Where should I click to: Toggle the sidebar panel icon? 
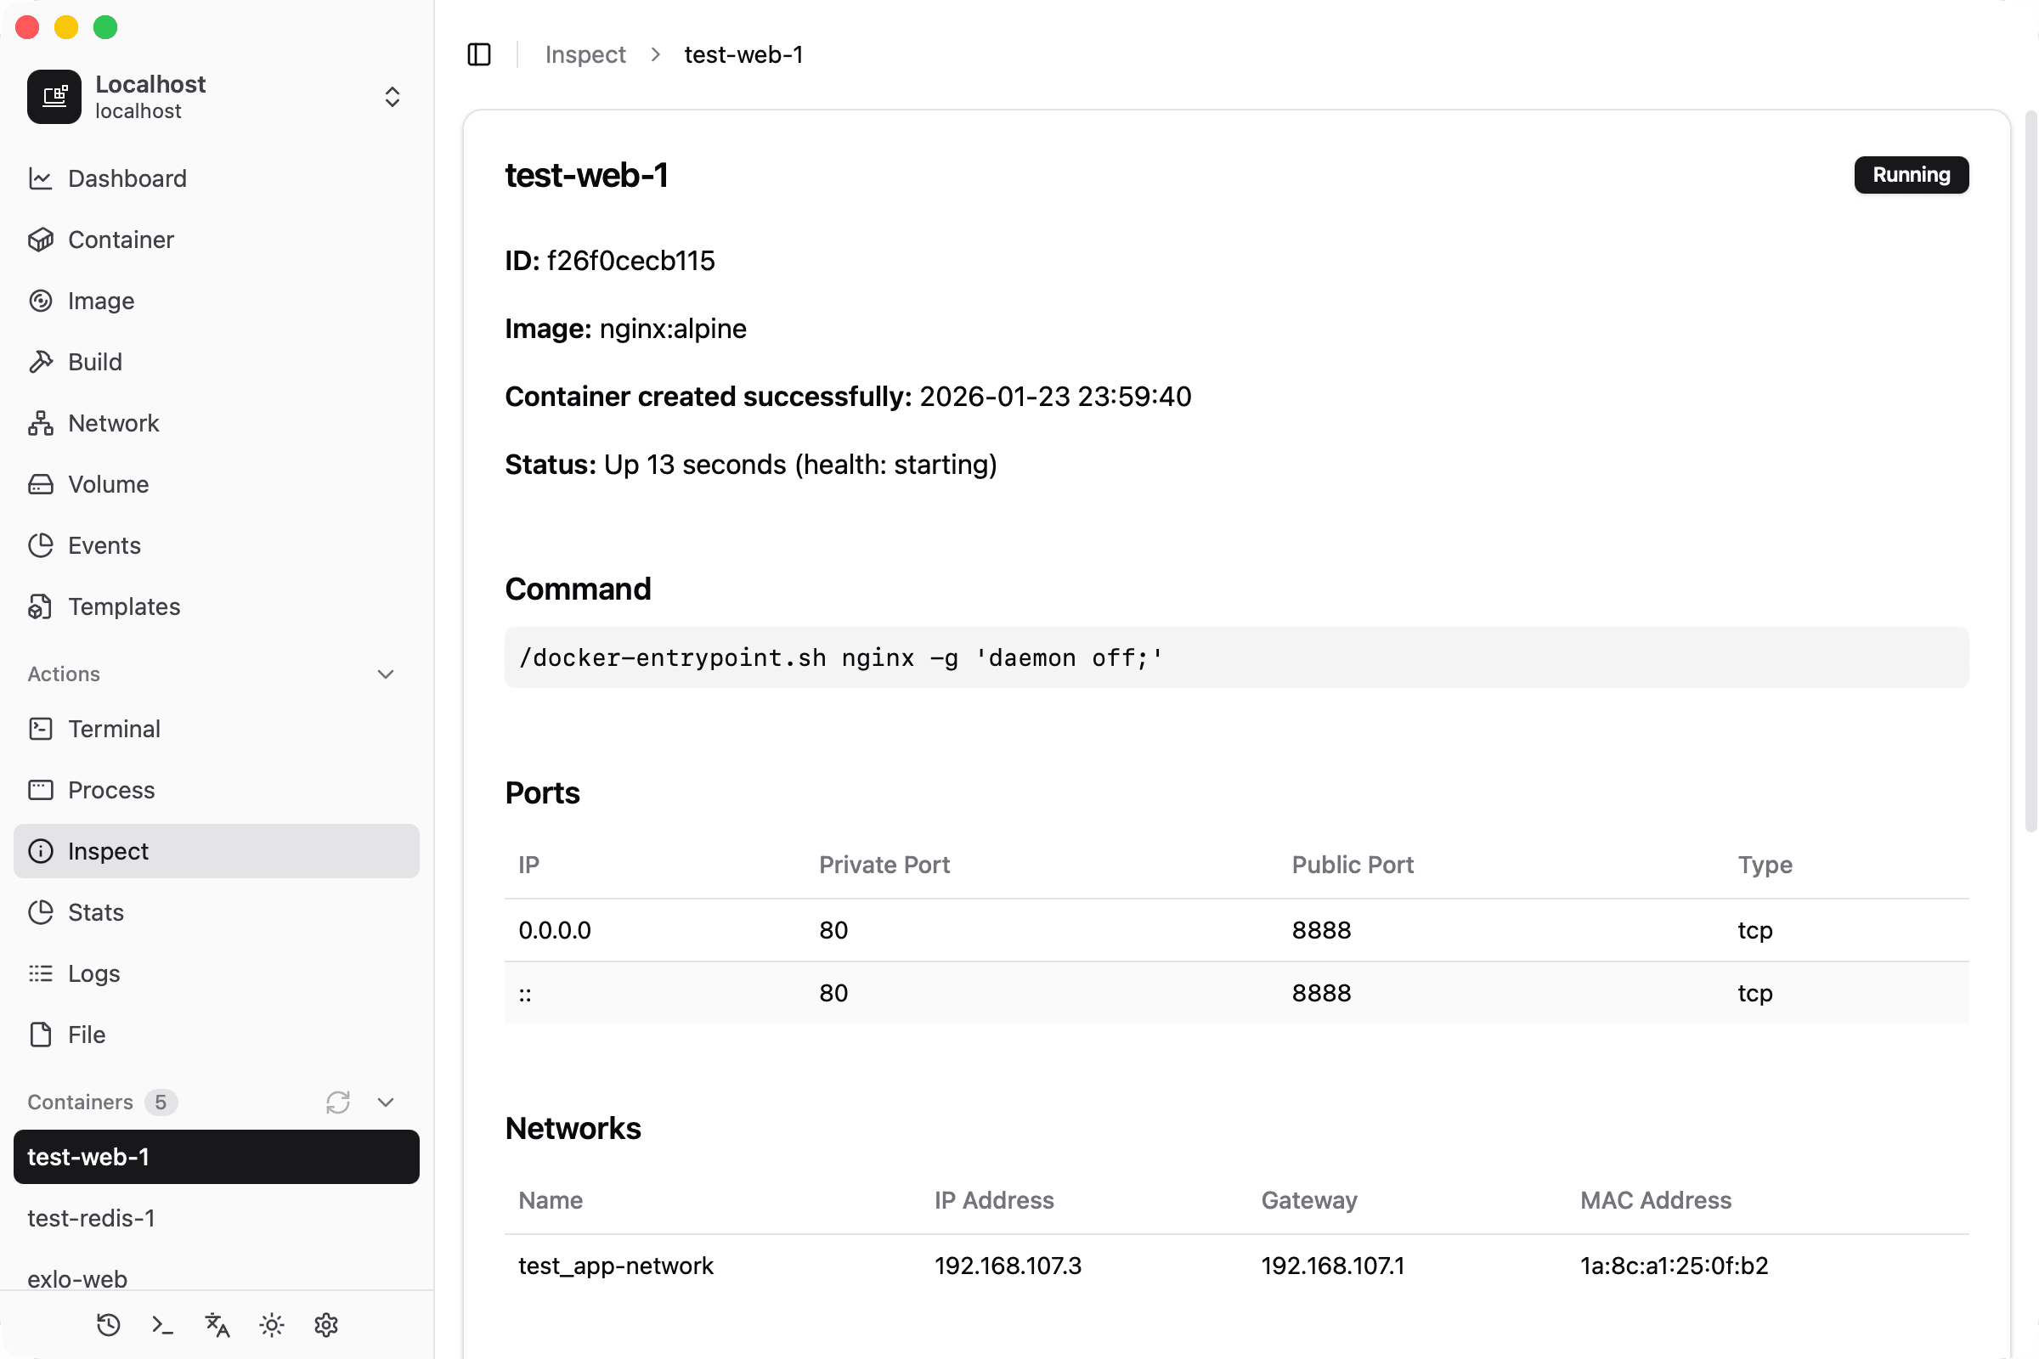coord(478,54)
